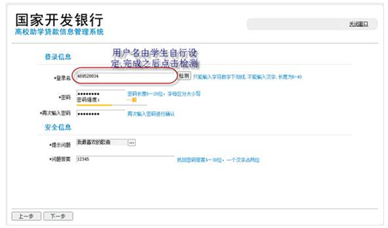Click the 提示问题 field showing 我最喜欢的歌曲
Screen dimensions: 388x228
(x=101, y=142)
